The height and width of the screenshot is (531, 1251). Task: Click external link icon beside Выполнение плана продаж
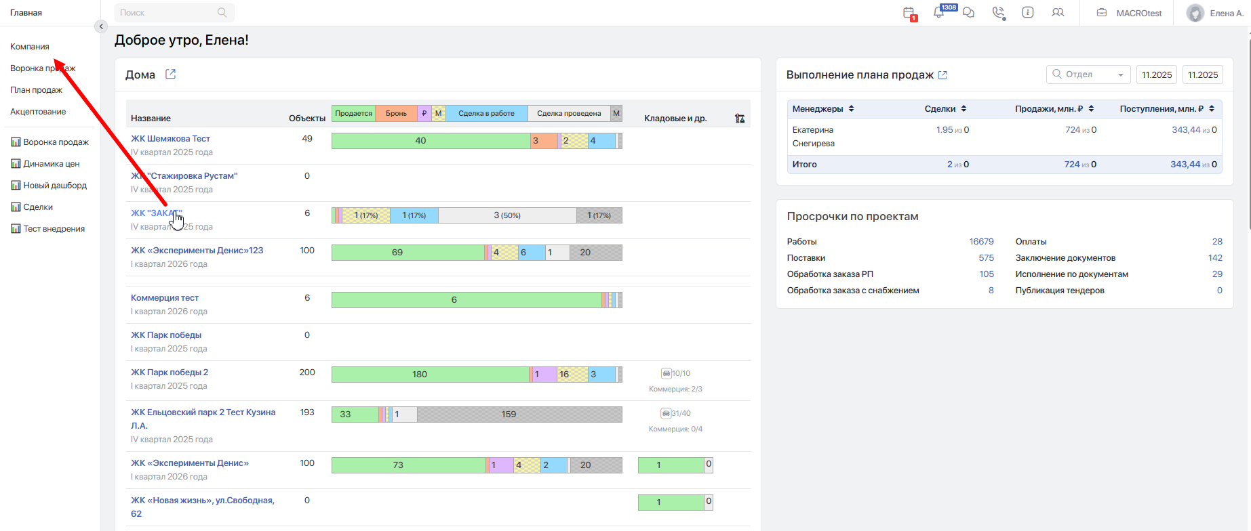click(942, 75)
